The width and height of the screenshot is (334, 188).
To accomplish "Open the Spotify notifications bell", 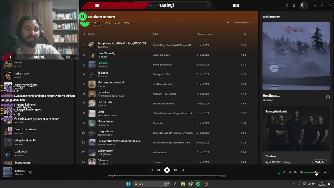I will click(x=287, y=5).
